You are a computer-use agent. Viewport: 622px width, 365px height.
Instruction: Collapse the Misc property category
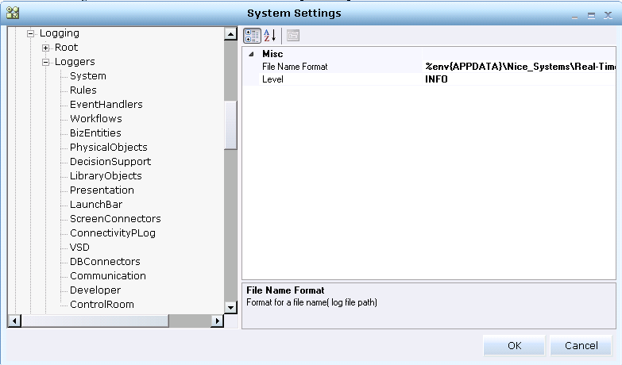pos(252,54)
